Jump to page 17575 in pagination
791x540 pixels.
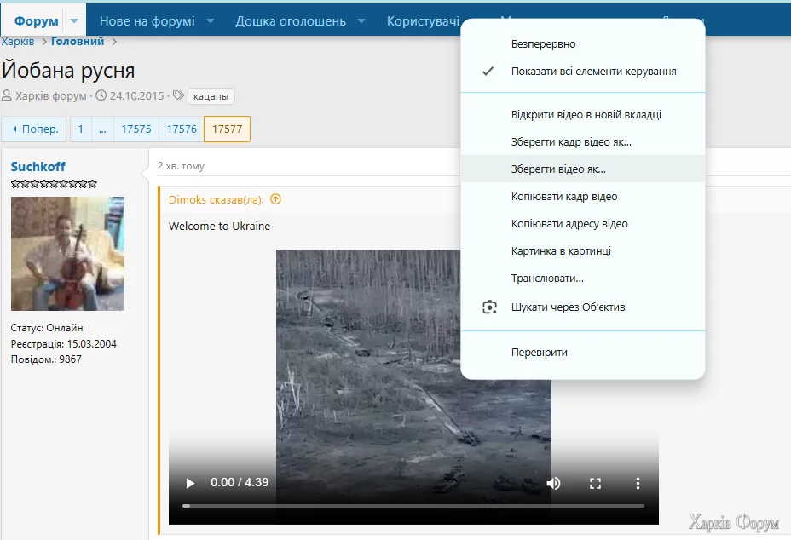coord(136,129)
